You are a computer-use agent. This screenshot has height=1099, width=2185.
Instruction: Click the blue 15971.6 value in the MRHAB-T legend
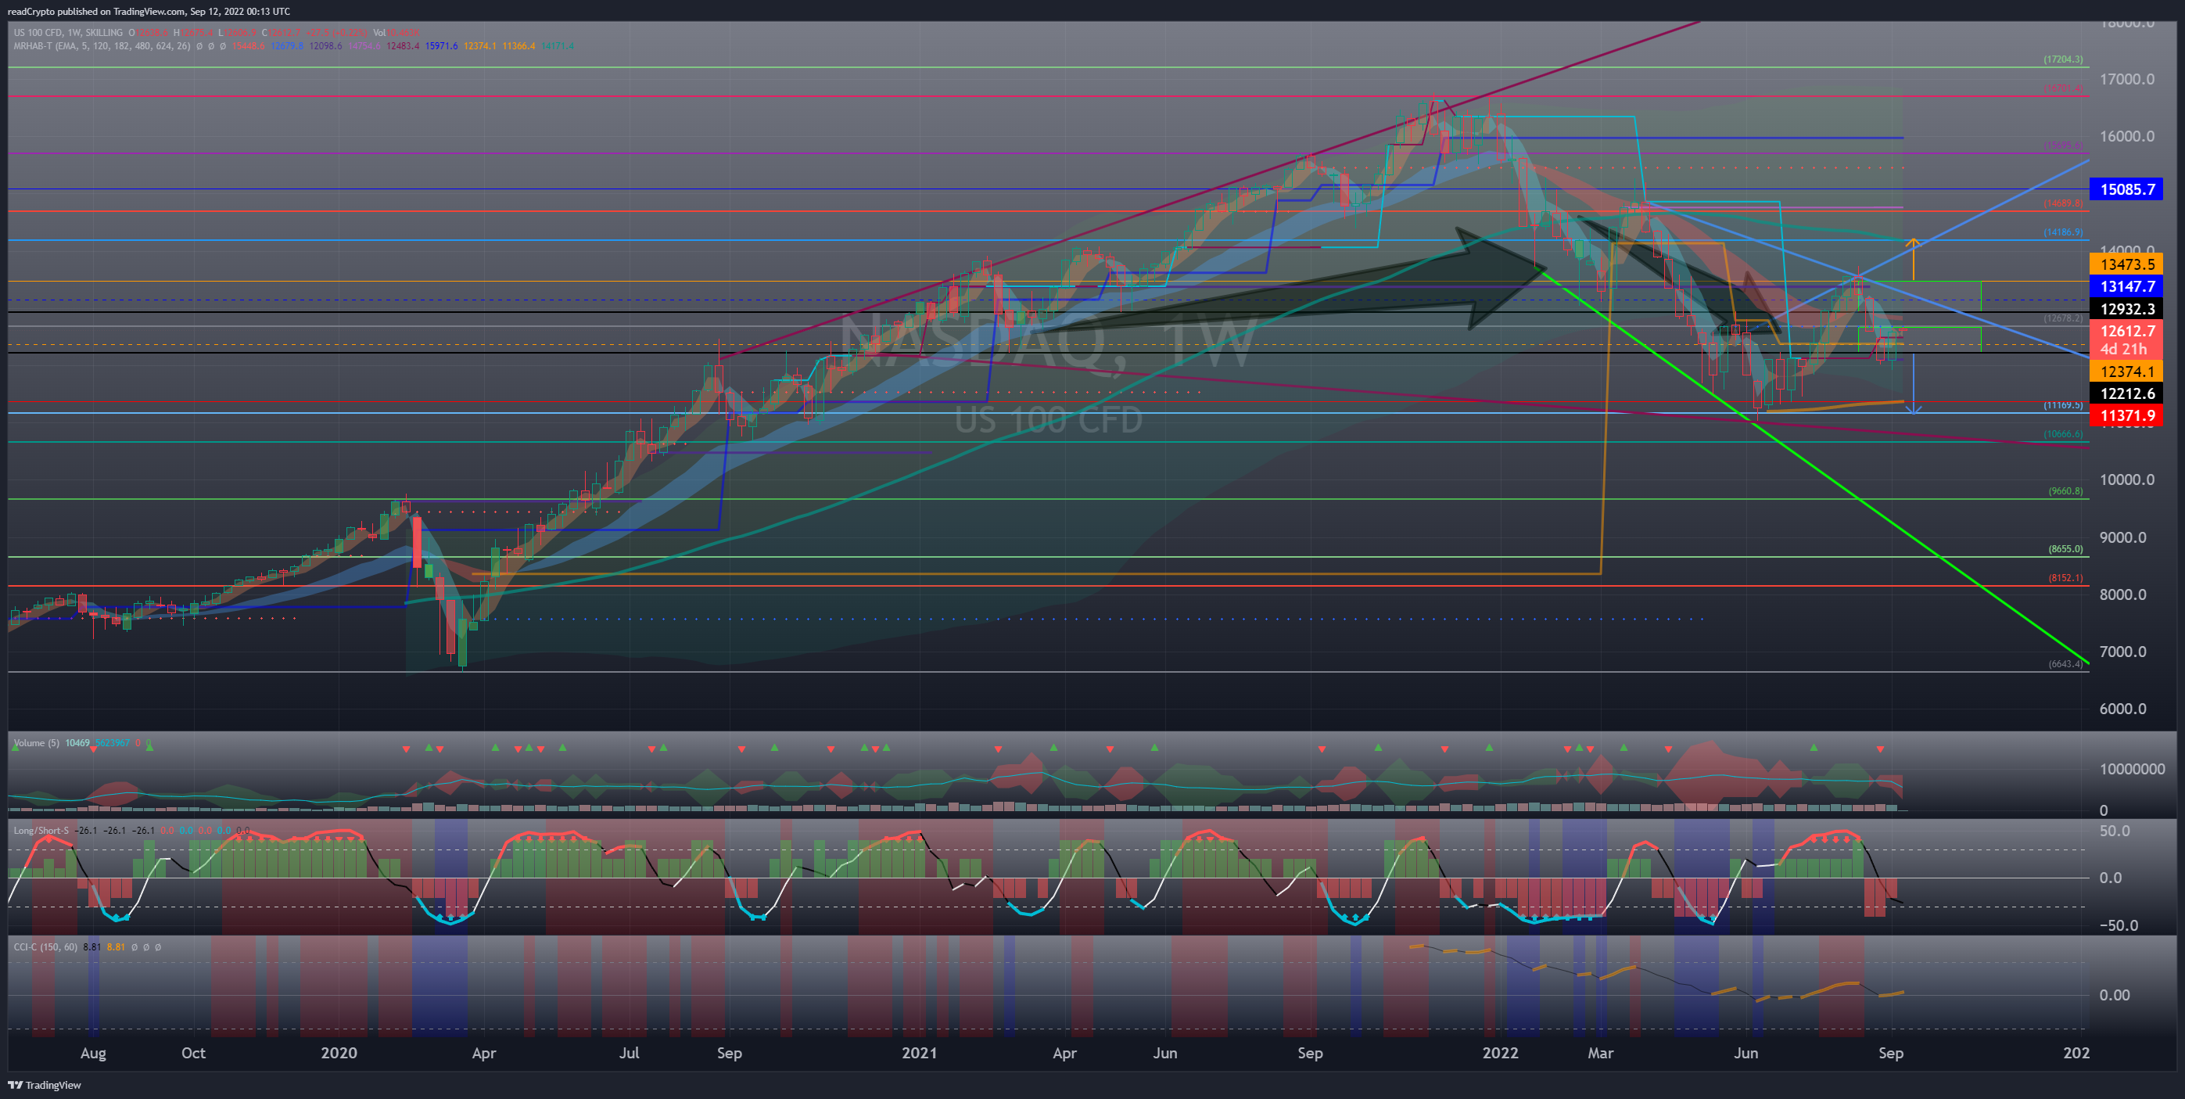tap(442, 46)
